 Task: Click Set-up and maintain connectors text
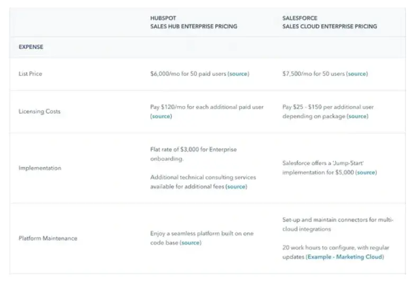point(338,219)
